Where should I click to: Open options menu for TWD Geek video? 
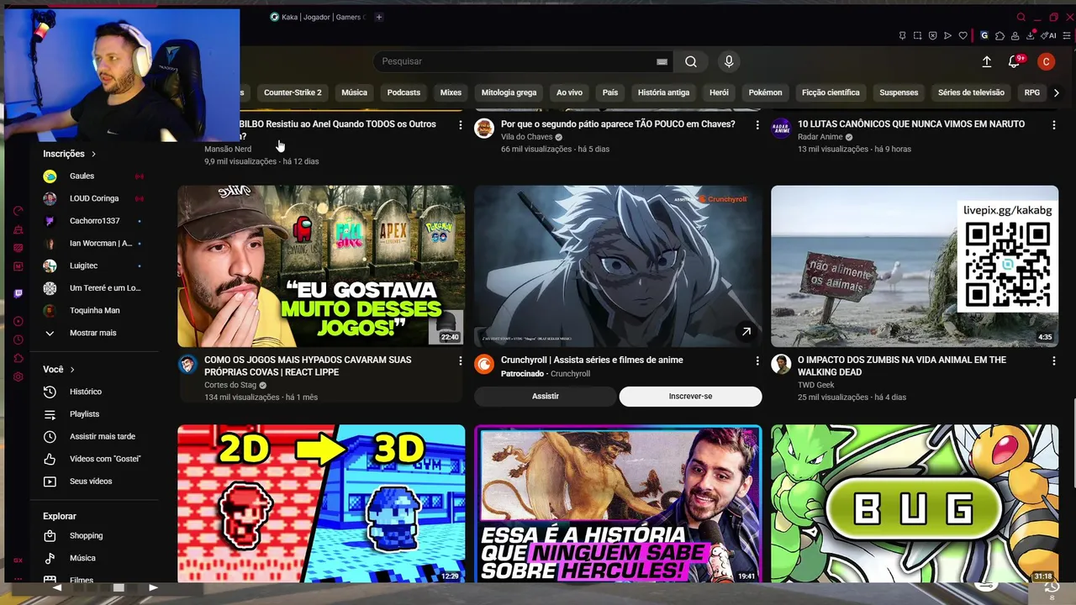point(1053,360)
